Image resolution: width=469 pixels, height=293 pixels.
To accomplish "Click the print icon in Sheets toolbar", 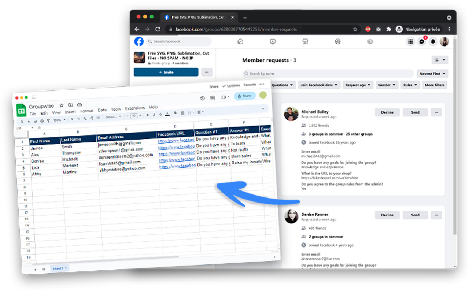I will (42, 121).
